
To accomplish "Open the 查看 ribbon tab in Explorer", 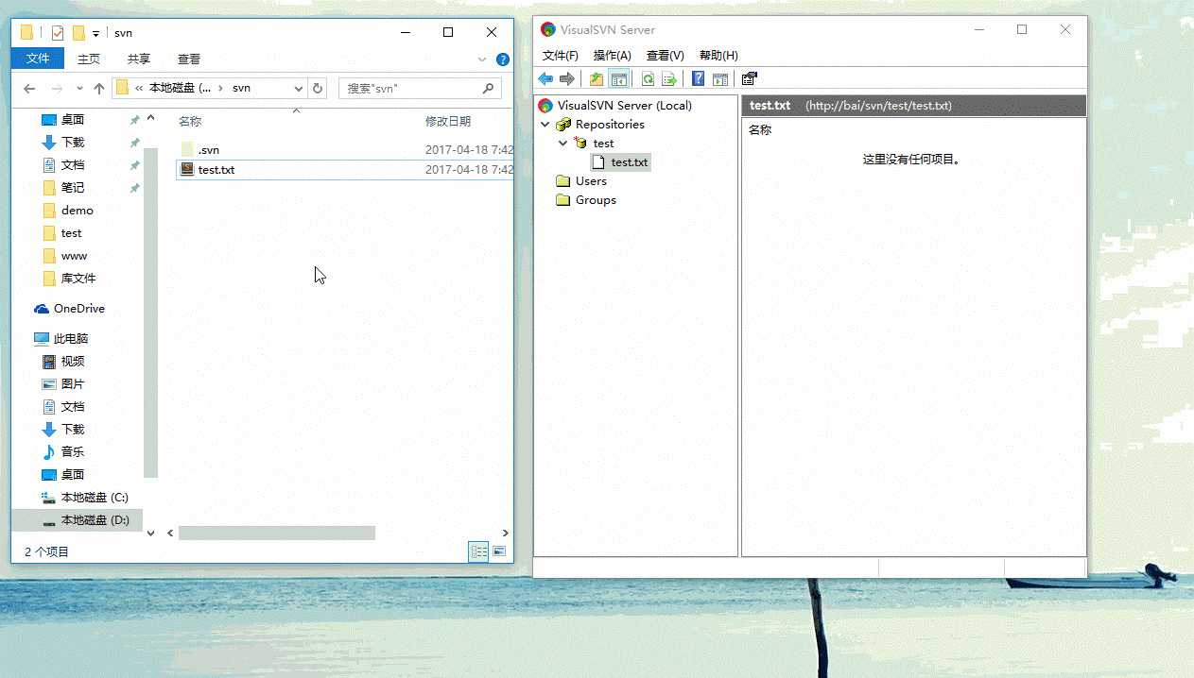I will pos(189,59).
